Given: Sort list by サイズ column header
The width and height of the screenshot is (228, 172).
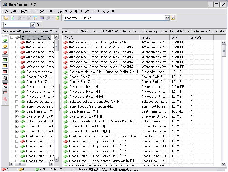Looking at the screenshot, I should (x=179, y=37).
